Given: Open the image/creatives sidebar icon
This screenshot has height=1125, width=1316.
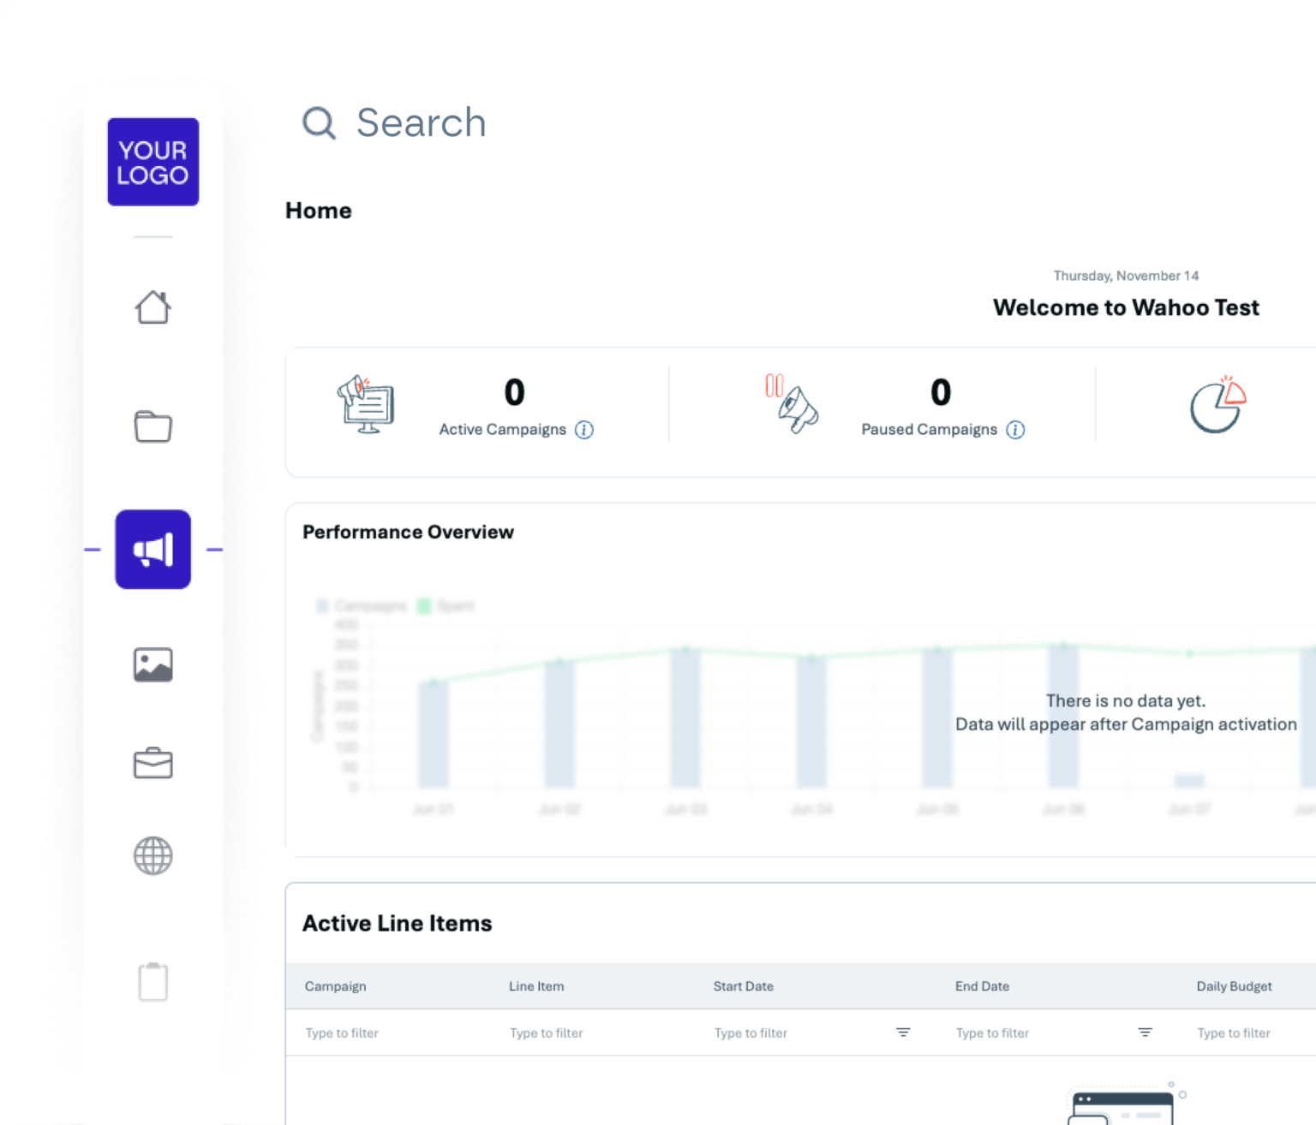Looking at the screenshot, I should pos(153,664).
